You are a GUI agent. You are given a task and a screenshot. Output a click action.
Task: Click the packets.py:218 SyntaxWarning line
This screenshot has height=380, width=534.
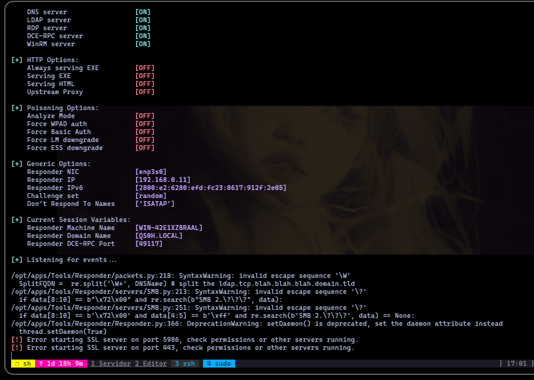tap(181, 276)
